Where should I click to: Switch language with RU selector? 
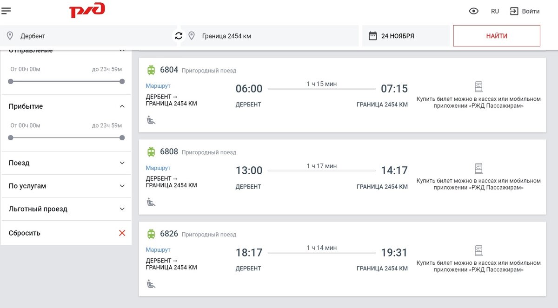[x=495, y=11]
